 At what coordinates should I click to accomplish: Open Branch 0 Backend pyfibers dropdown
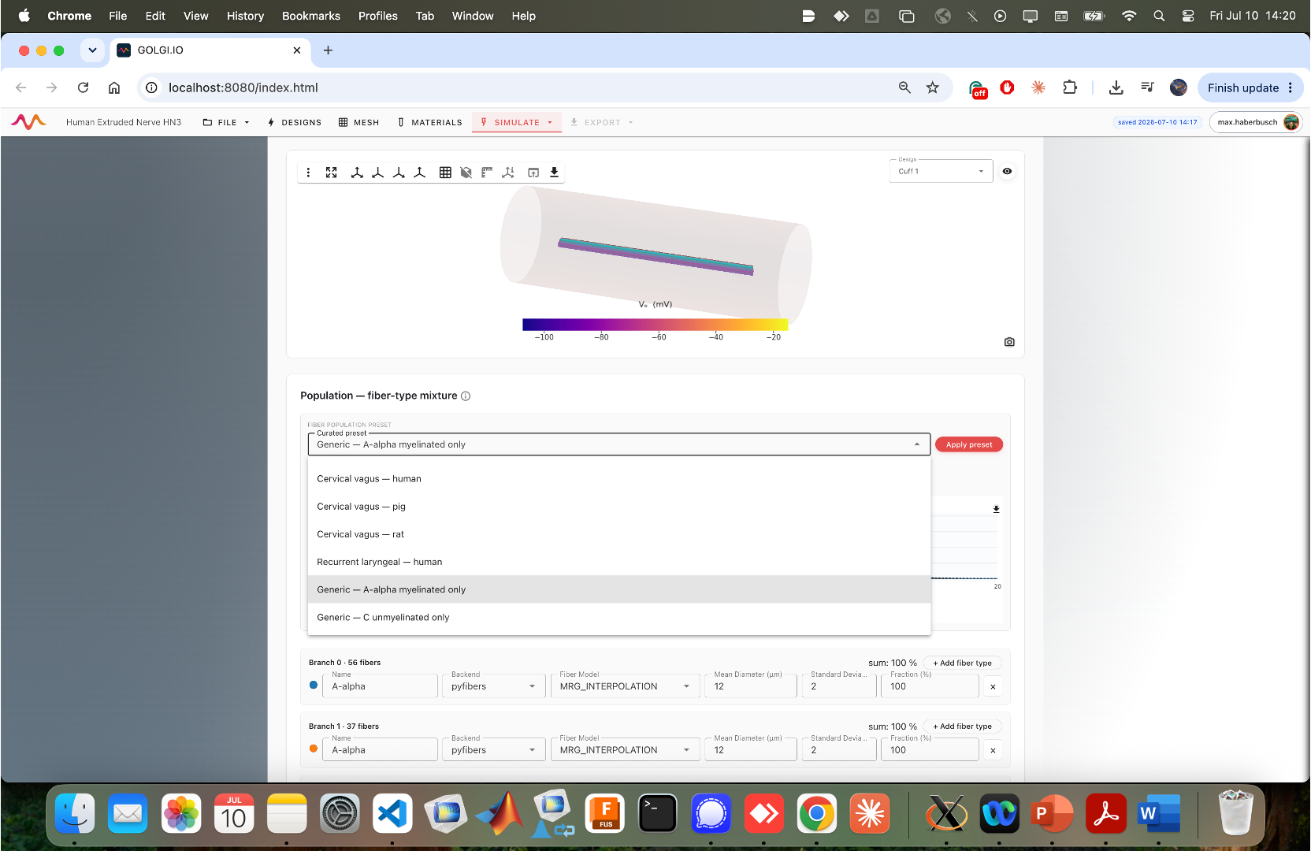(492, 686)
